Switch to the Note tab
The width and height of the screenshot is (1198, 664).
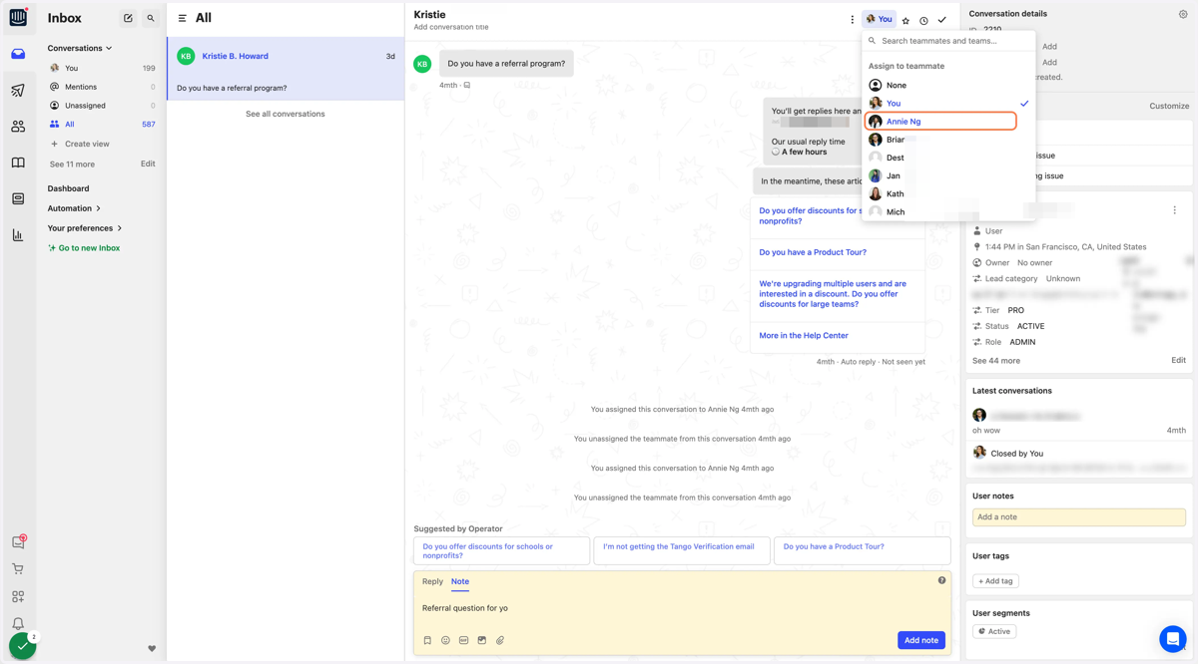pos(460,581)
